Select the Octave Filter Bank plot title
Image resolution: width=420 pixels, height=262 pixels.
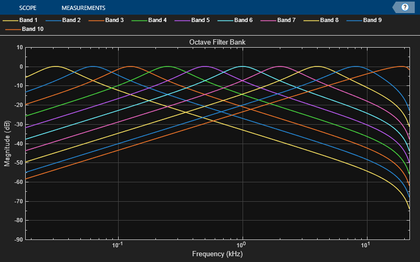pyautogui.click(x=217, y=42)
